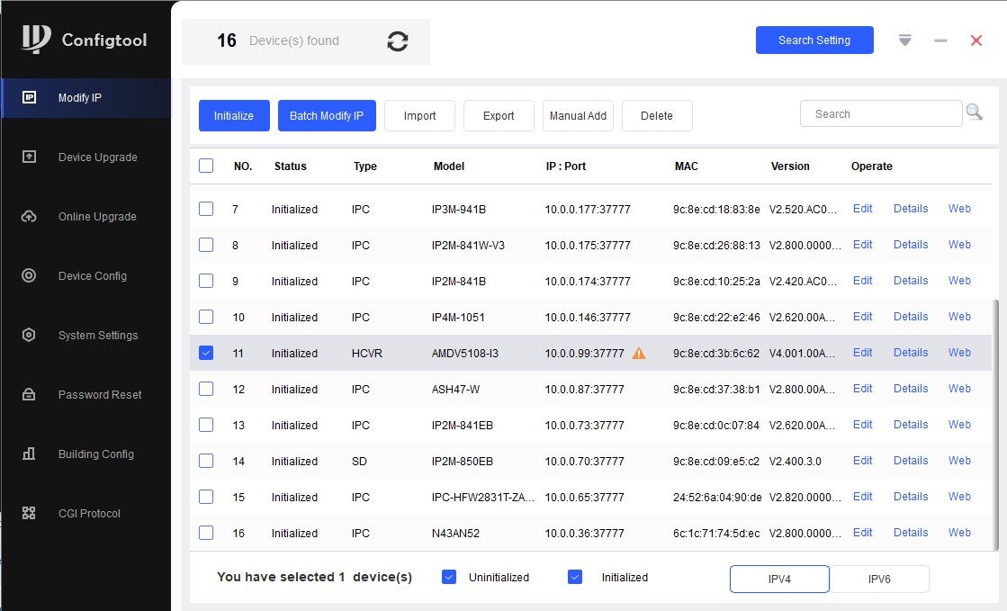Check the box for device 14
The image size is (1007, 611).
coord(206,461)
